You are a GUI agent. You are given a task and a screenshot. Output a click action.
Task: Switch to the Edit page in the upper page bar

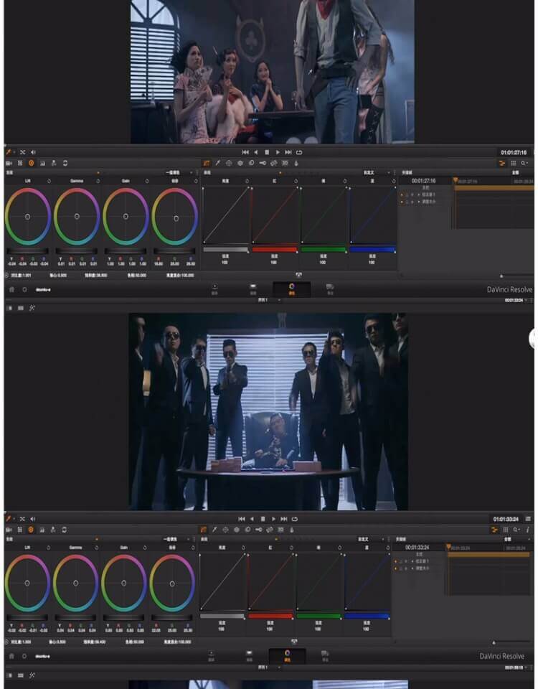[253, 289]
